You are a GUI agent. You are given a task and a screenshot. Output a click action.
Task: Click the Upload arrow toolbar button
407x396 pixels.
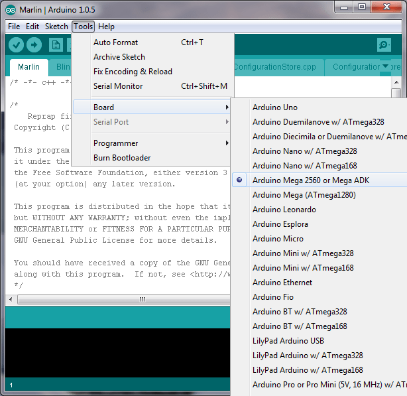pyautogui.click(x=34, y=44)
